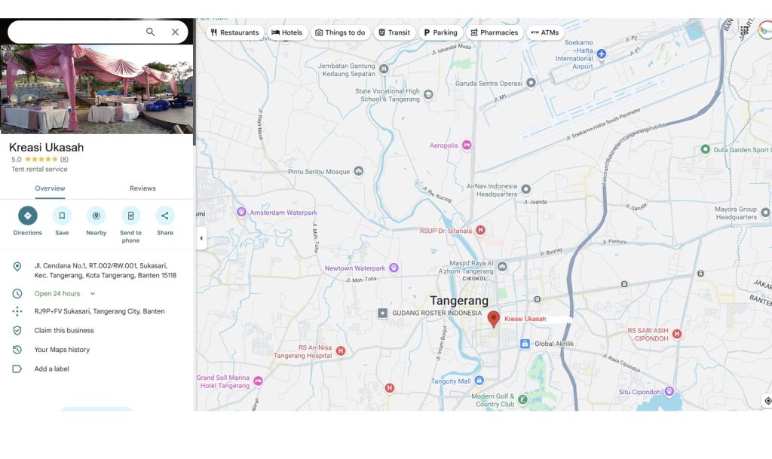Open Claim this business
Image resolution: width=772 pixels, height=459 pixels.
tap(64, 331)
